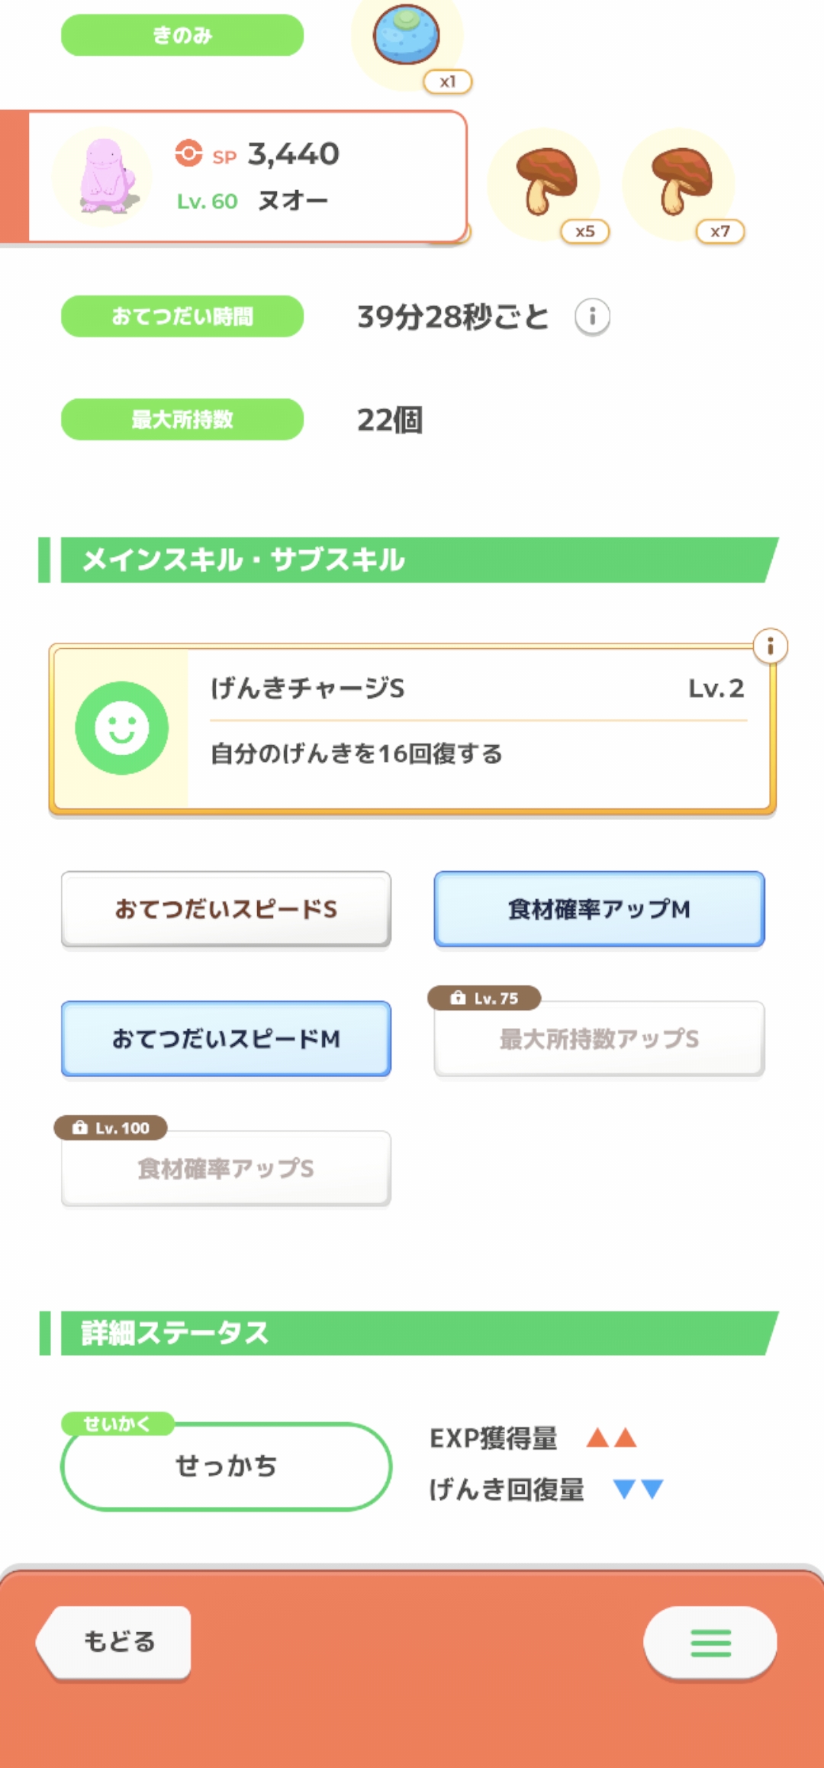Tap the せっかち nature box
The width and height of the screenshot is (824, 1768).
pyautogui.click(x=226, y=1466)
